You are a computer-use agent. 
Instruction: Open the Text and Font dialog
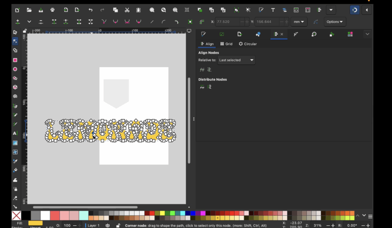pyautogui.click(x=273, y=10)
